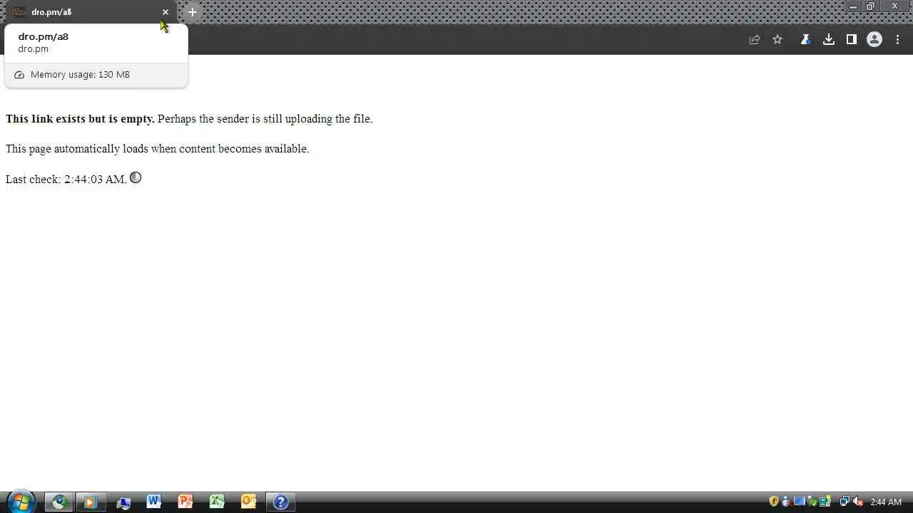Open the Downloads tray icon
This screenshot has height=513, width=913.
(828, 40)
